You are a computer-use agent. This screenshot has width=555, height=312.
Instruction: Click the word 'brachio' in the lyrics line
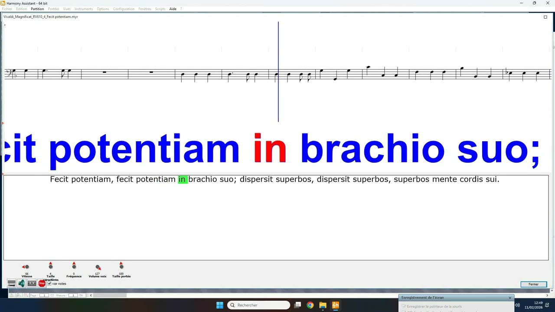click(x=202, y=179)
